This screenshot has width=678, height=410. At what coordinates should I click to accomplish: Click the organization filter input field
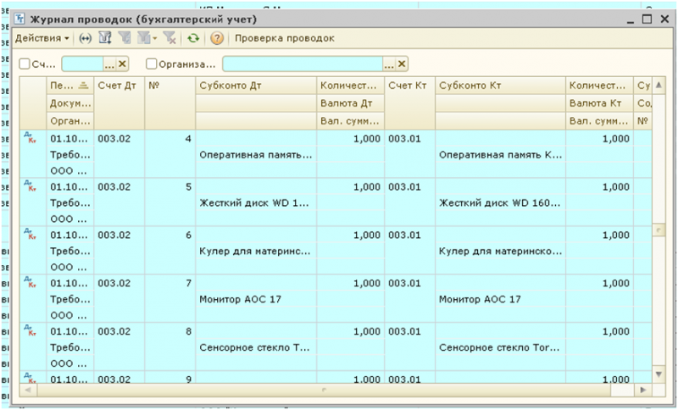coord(303,64)
